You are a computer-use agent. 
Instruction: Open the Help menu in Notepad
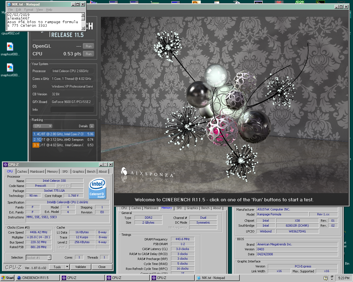pos(49,10)
